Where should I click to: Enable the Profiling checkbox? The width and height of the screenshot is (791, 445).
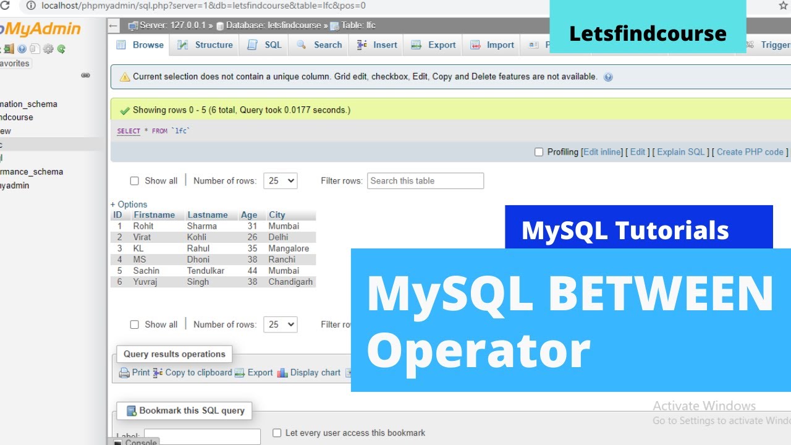[539, 152]
